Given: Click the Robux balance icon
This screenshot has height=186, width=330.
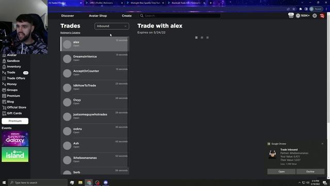Looking at the screenshot, I should click(x=298, y=16).
